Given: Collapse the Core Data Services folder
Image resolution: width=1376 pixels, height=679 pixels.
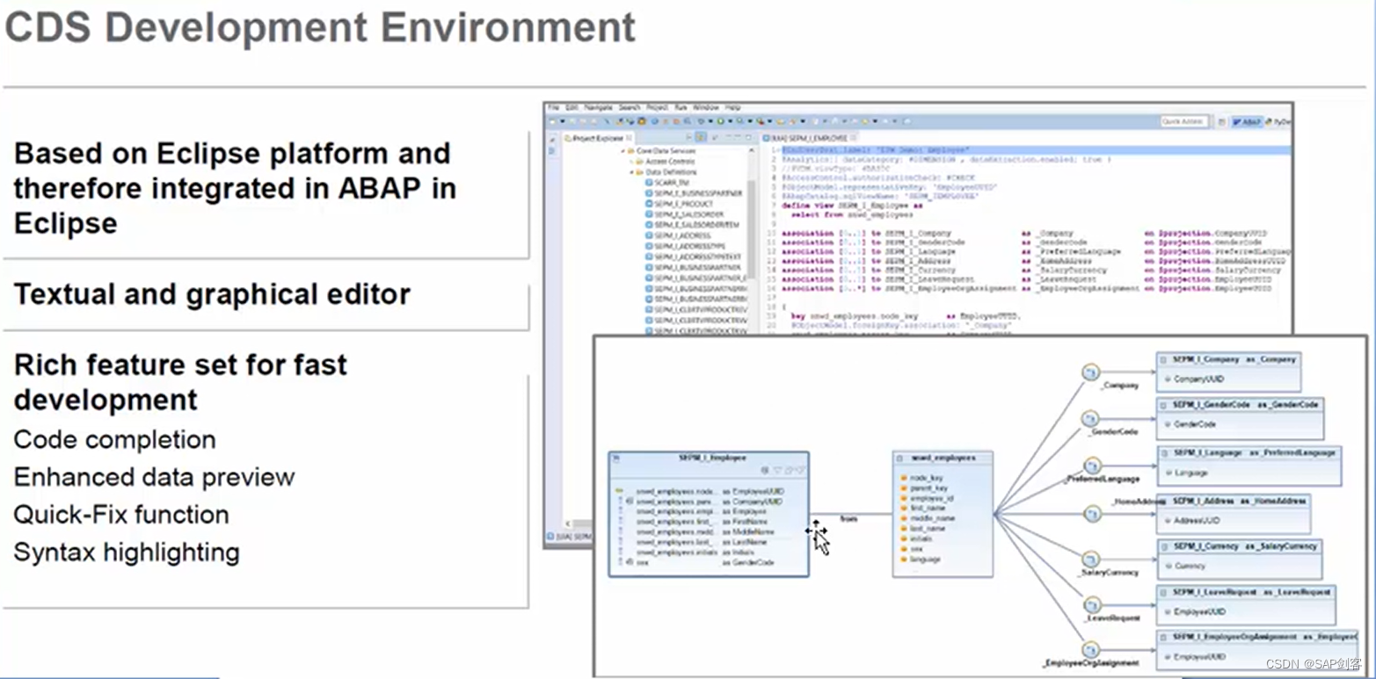Looking at the screenshot, I should click(x=622, y=151).
